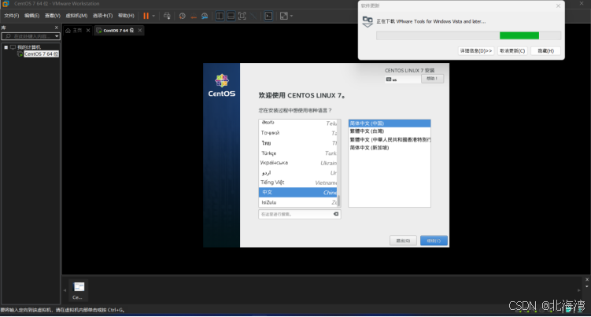The height and width of the screenshot is (317, 591).
Task: Close the 库 library panel
Action: 57,28
